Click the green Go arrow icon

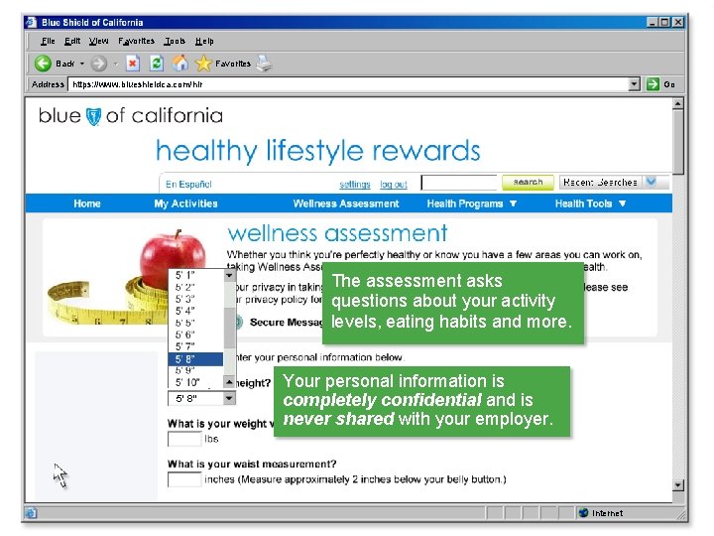pos(653,84)
